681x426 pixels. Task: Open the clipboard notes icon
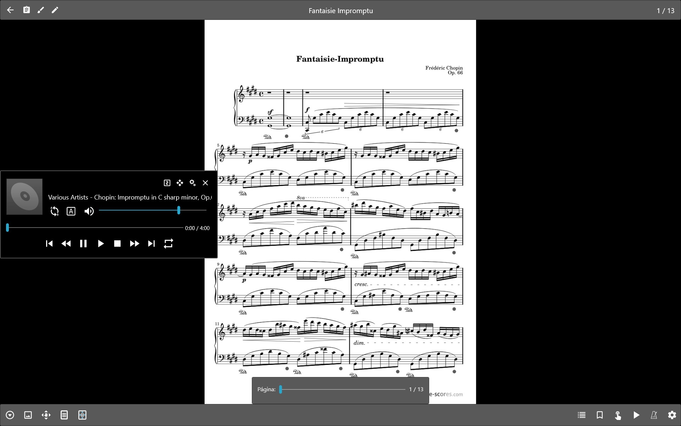(x=27, y=10)
